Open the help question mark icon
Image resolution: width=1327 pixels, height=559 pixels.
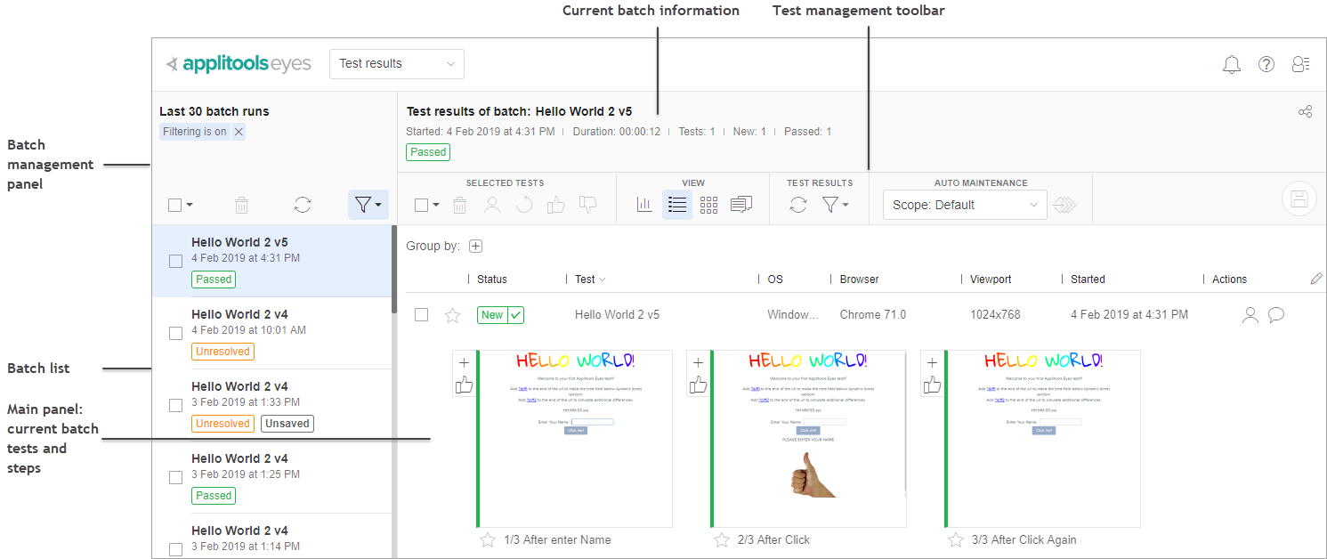coord(1266,64)
